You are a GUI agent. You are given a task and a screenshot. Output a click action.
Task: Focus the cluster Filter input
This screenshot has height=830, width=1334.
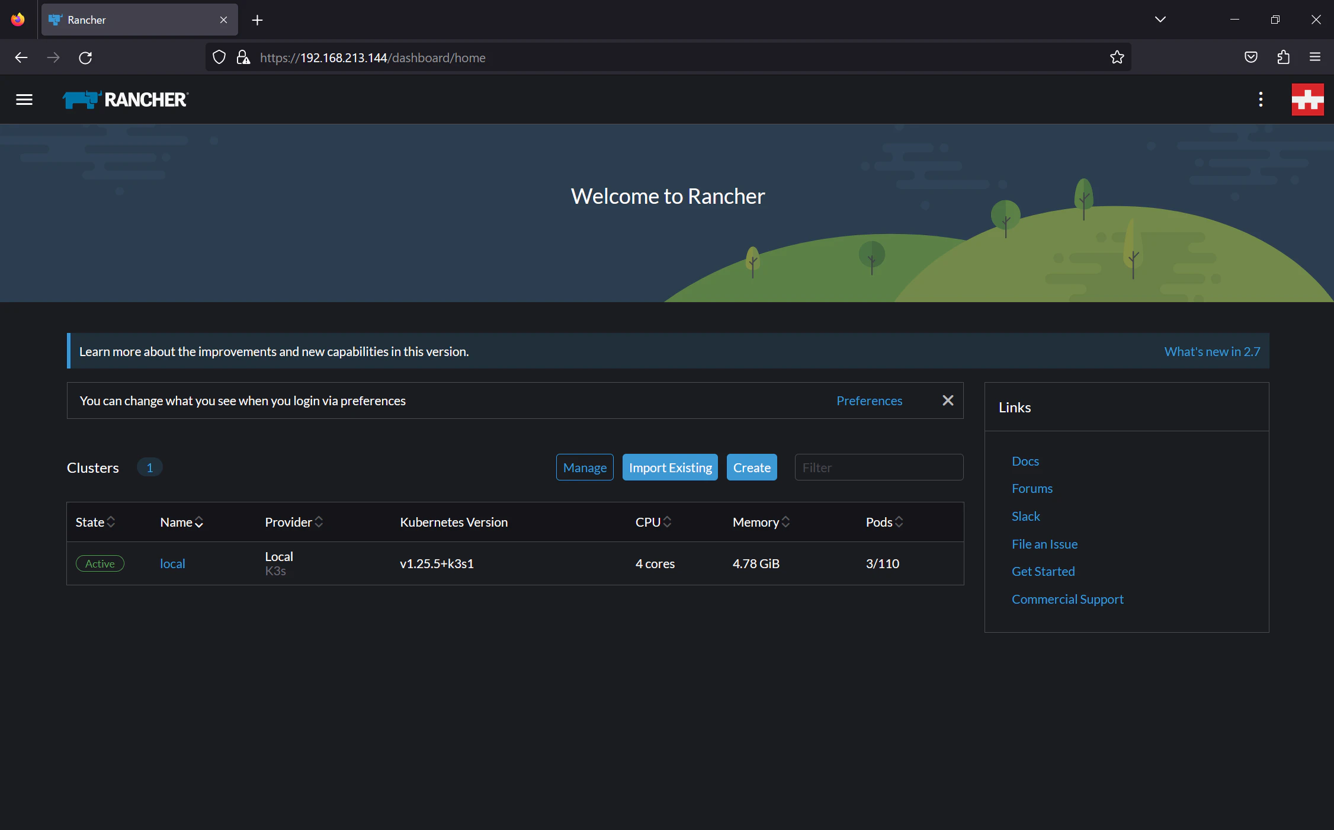click(x=879, y=467)
